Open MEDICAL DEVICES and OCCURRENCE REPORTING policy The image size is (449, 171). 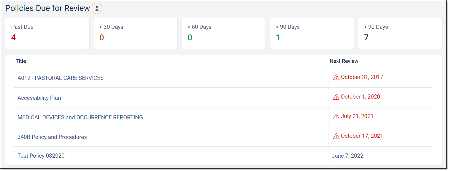click(x=80, y=117)
